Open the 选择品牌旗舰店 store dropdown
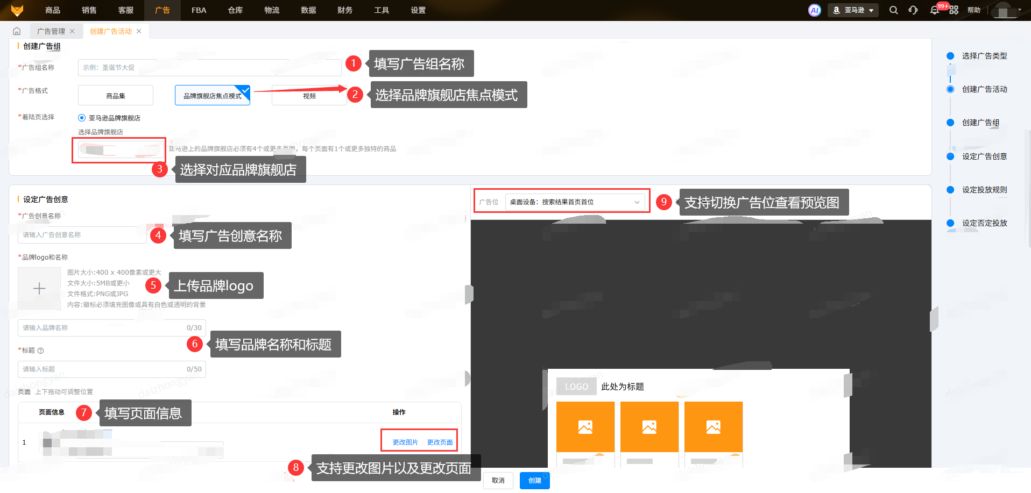Viewport: 1031px width, 493px height. (121, 149)
